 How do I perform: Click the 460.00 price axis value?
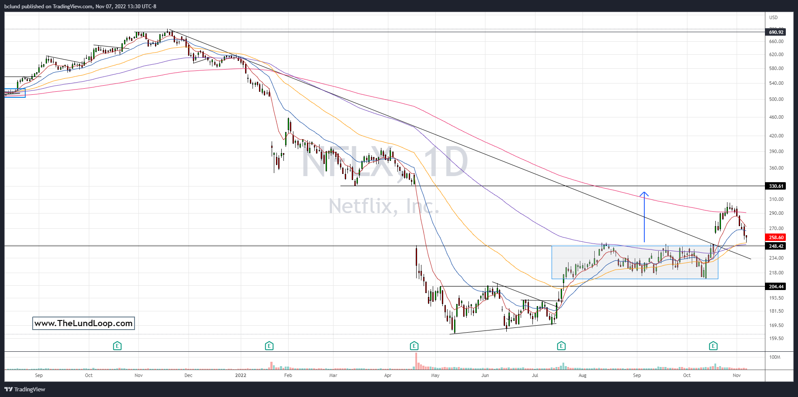click(776, 117)
